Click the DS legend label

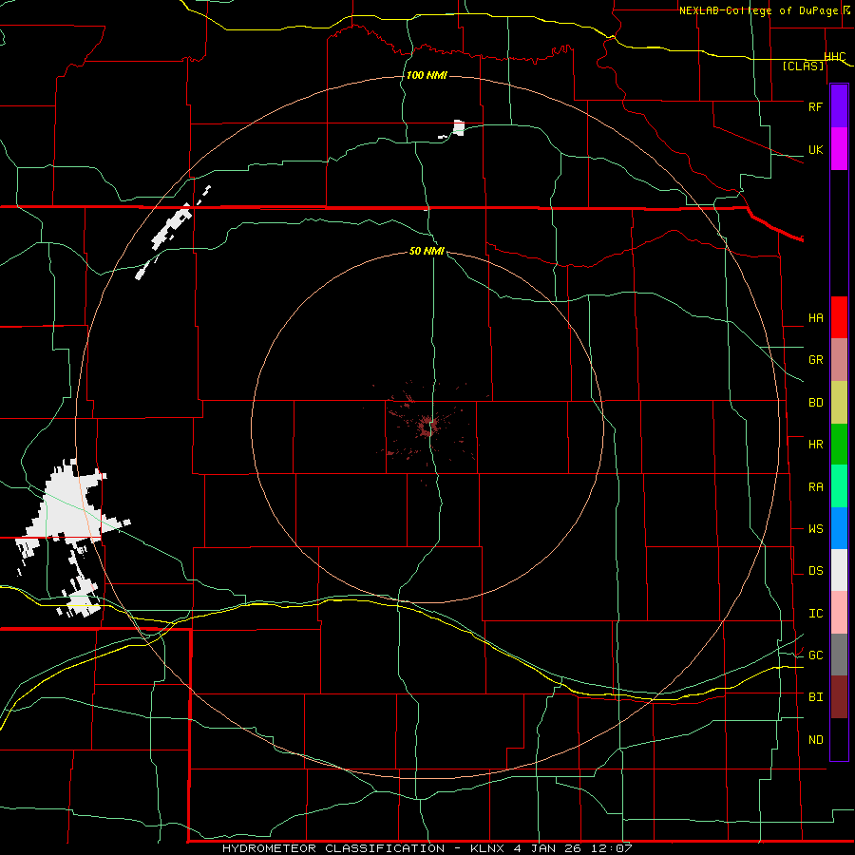(x=815, y=571)
